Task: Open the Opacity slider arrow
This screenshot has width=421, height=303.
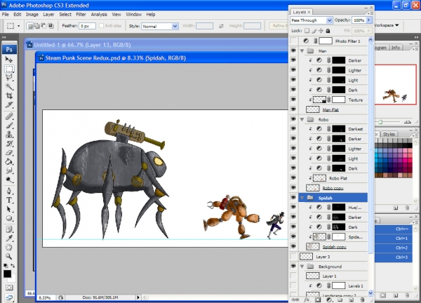Action: (x=368, y=20)
